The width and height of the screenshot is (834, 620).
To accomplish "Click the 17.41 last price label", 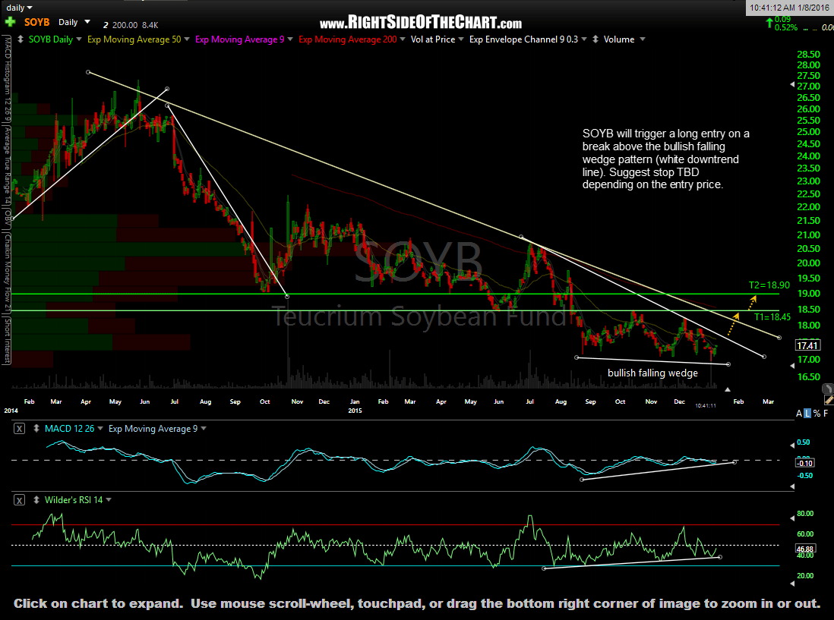I will (807, 345).
